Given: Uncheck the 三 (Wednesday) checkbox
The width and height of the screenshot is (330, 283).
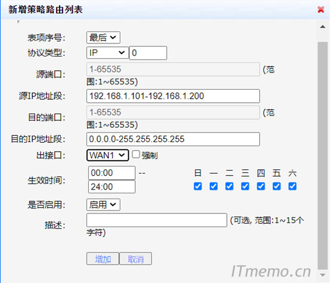Looking at the screenshot, I should pos(245,186).
